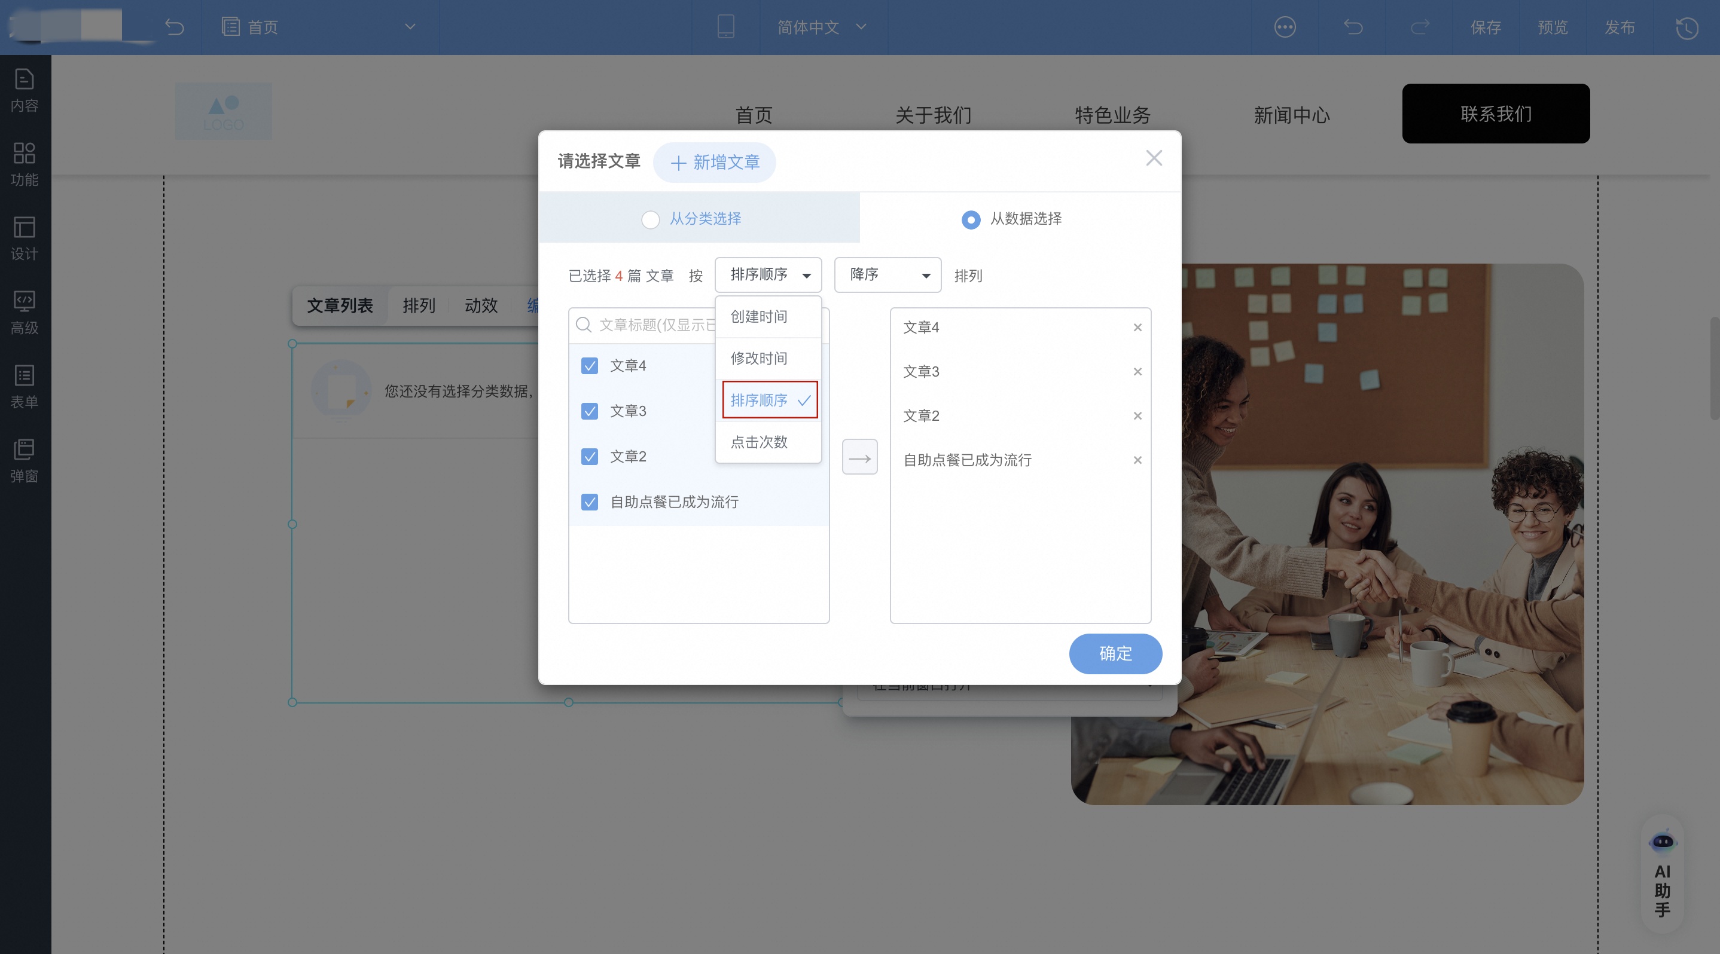Switch to the 排列 tab

[x=419, y=305]
